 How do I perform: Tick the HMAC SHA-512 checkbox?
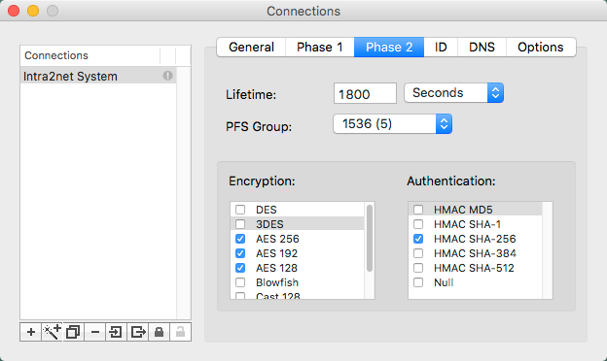pos(418,268)
